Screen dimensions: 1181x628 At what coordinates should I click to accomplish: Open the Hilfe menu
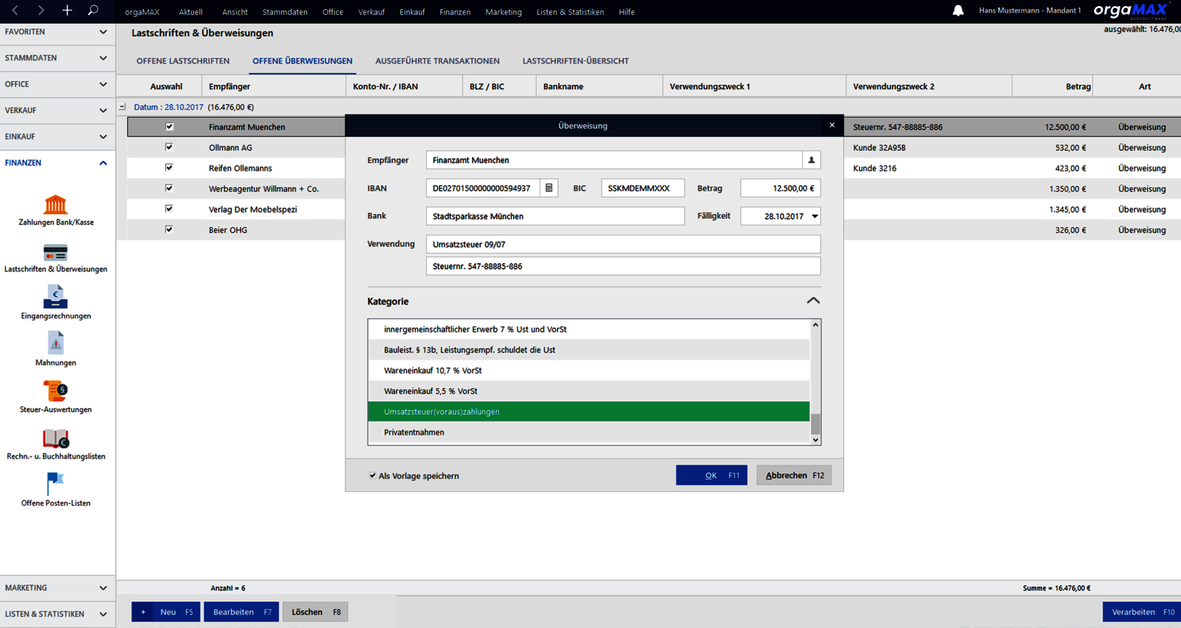coord(627,12)
